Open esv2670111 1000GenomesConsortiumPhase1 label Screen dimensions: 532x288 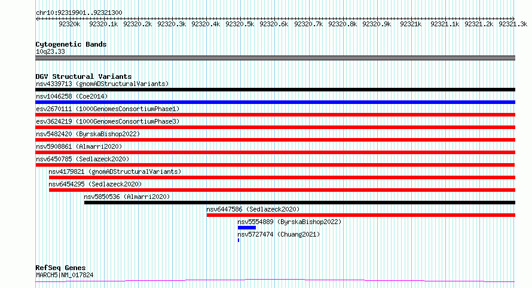pos(108,109)
